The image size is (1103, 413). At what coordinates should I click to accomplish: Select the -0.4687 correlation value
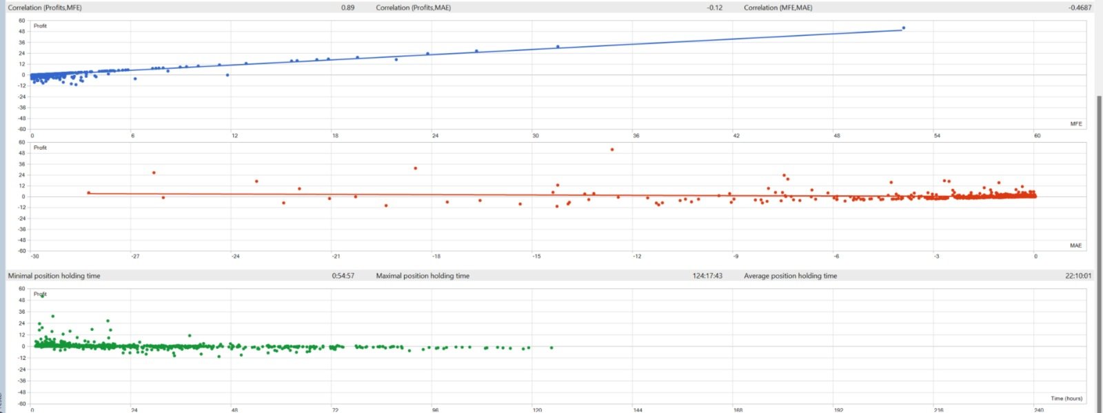1080,8
